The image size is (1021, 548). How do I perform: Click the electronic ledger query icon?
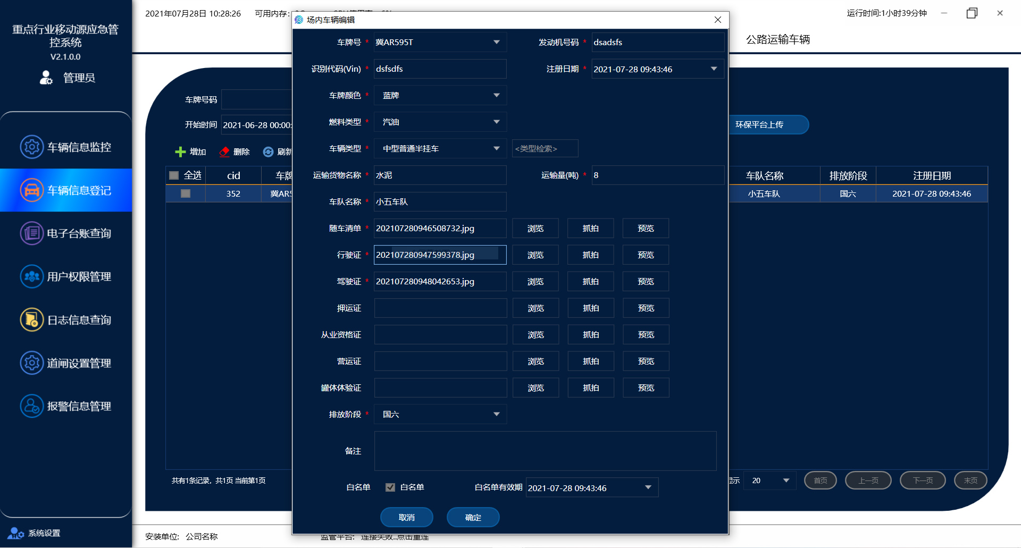pos(31,233)
